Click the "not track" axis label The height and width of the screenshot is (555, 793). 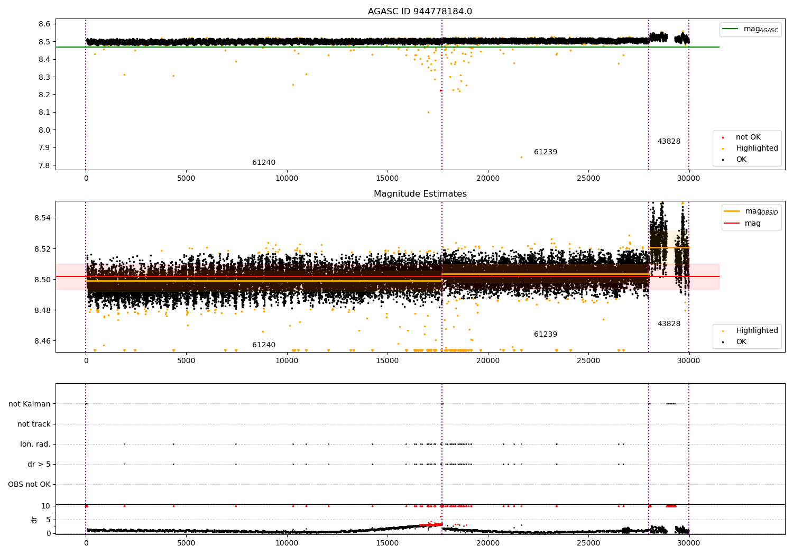coord(34,424)
